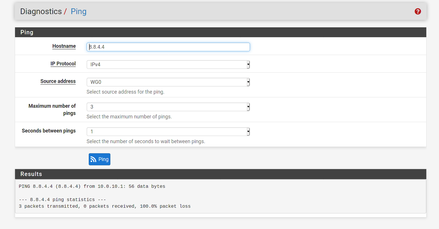This screenshot has width=439, height=229.
Task: Click 'seconds to wait between pings' hint
Action: coord(146,141)
